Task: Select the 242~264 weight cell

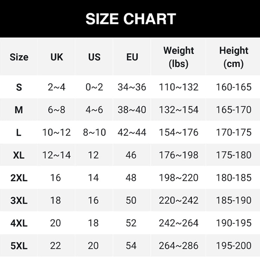Action: [x=178, y=223]
